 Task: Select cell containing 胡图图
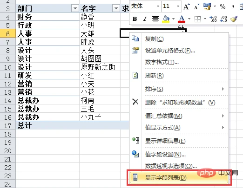[x=100, y=58]
